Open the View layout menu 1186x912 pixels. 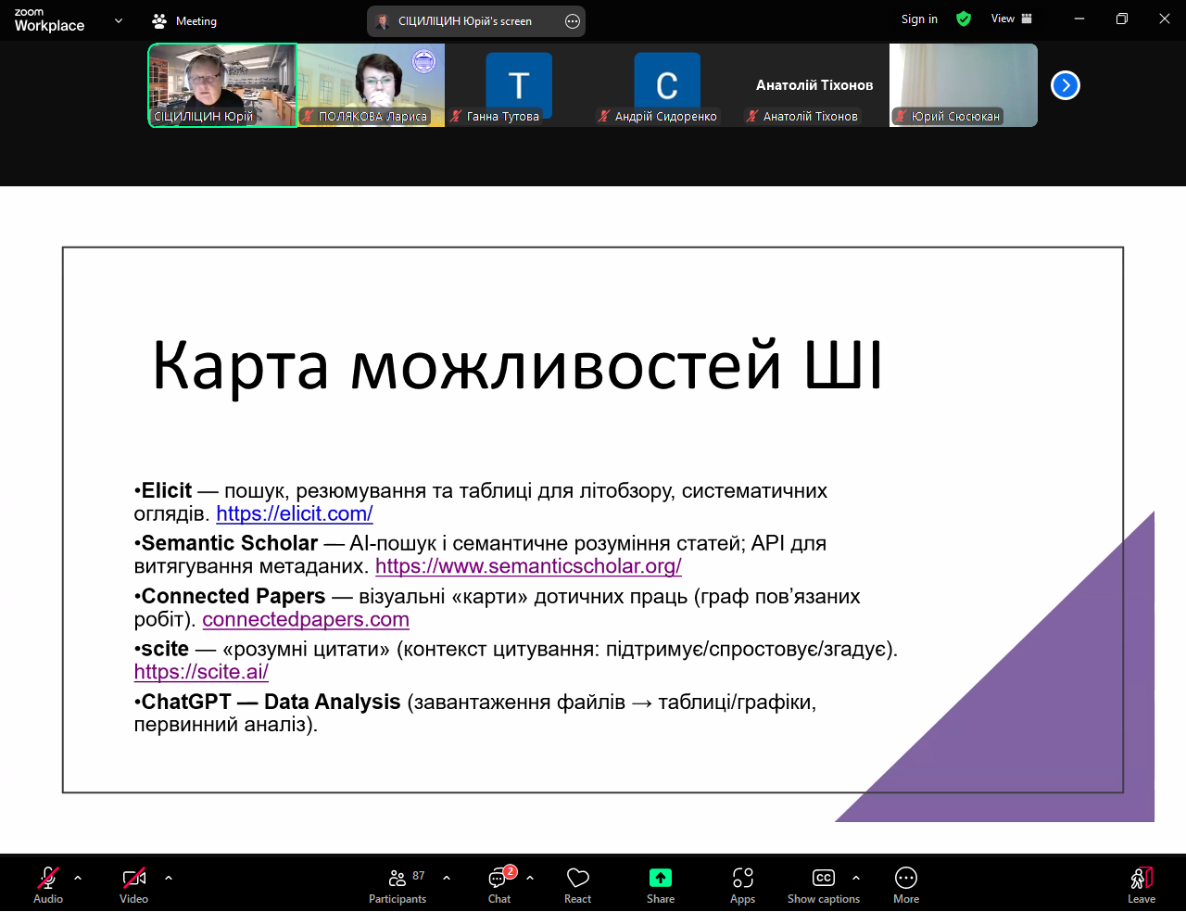pos(1011,19)
